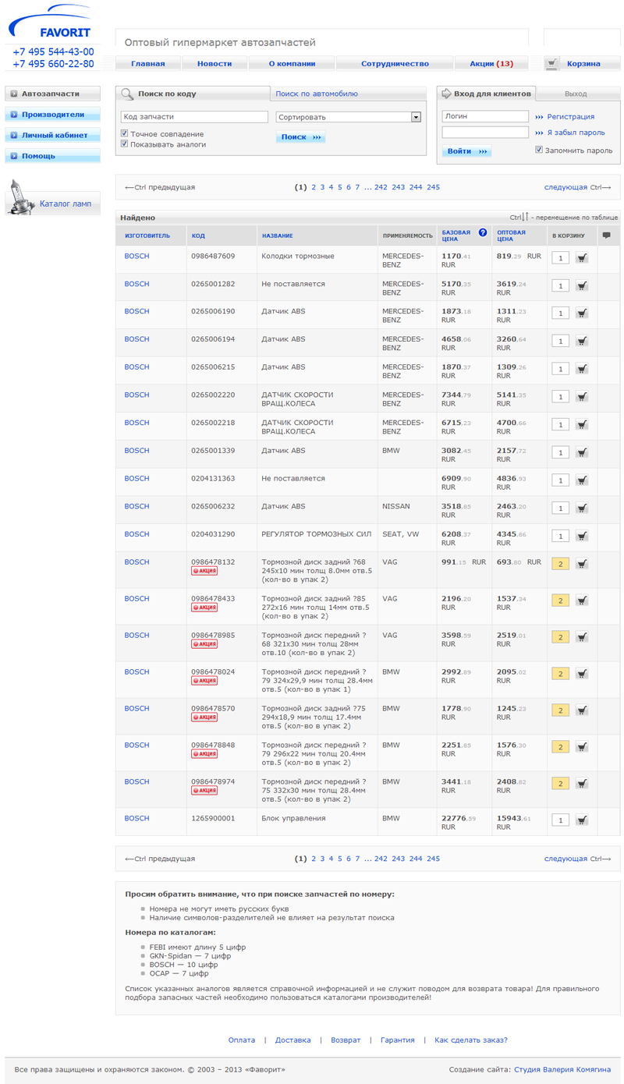Open Акции (13) menu item
The width and height of the screenshot is (624, 1084).
(x=491, y=64)
